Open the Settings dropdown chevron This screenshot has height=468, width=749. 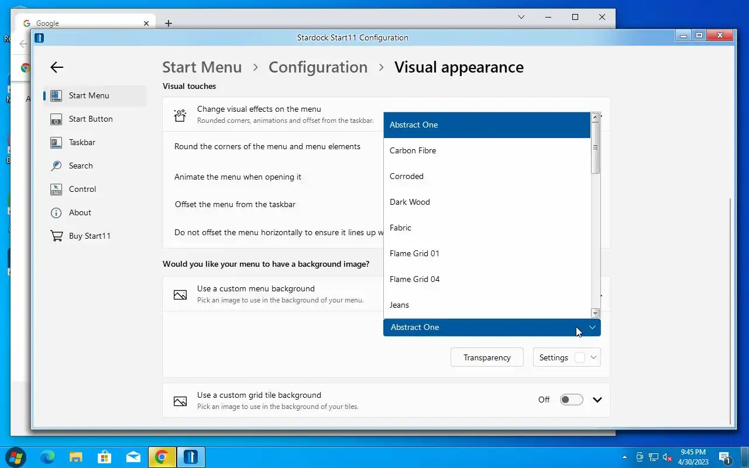tap(593, 357)
